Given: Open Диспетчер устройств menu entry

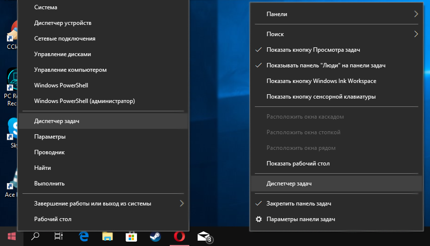Looking at the screenshot, I should [103, 23].
